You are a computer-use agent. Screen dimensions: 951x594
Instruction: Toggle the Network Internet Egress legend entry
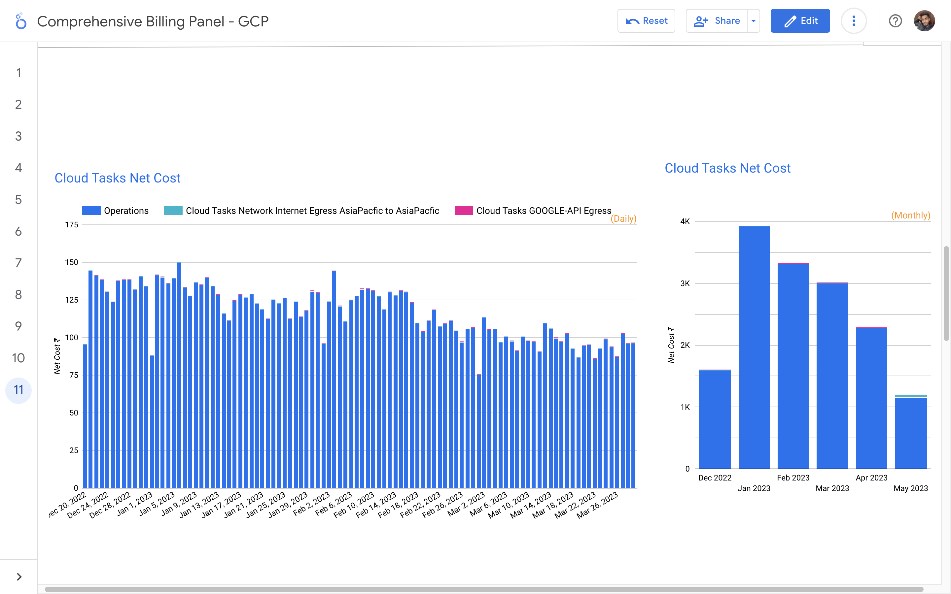click(312, 211)
